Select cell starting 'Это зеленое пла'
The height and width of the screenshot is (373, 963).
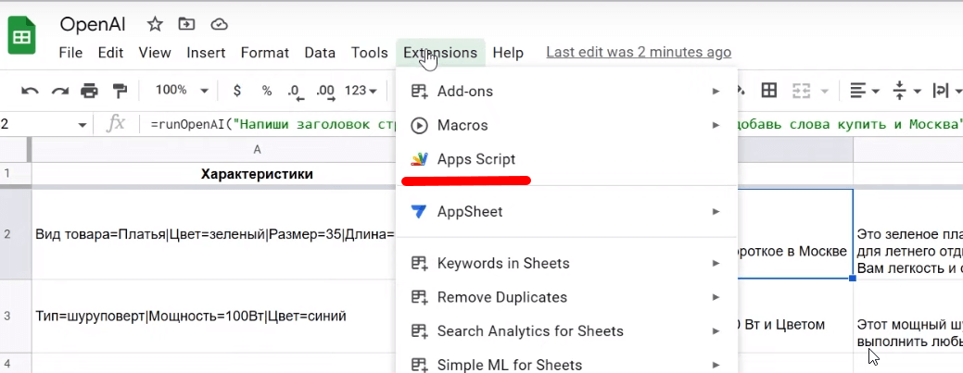point(908,234)
